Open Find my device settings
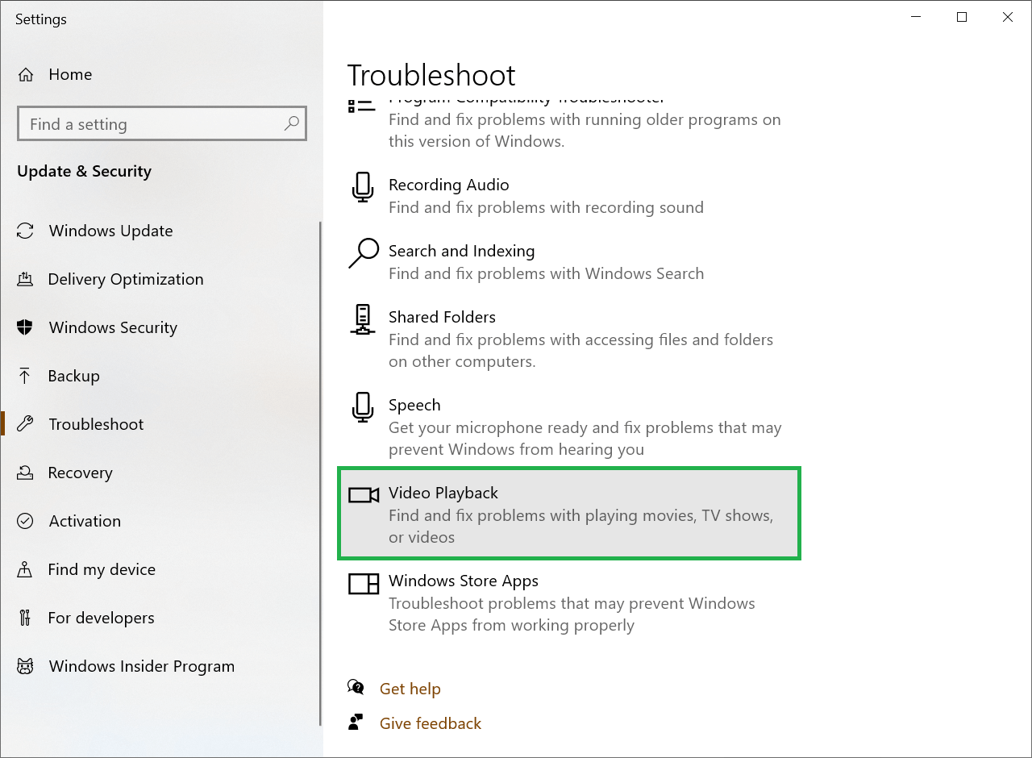 click(102, 569)
